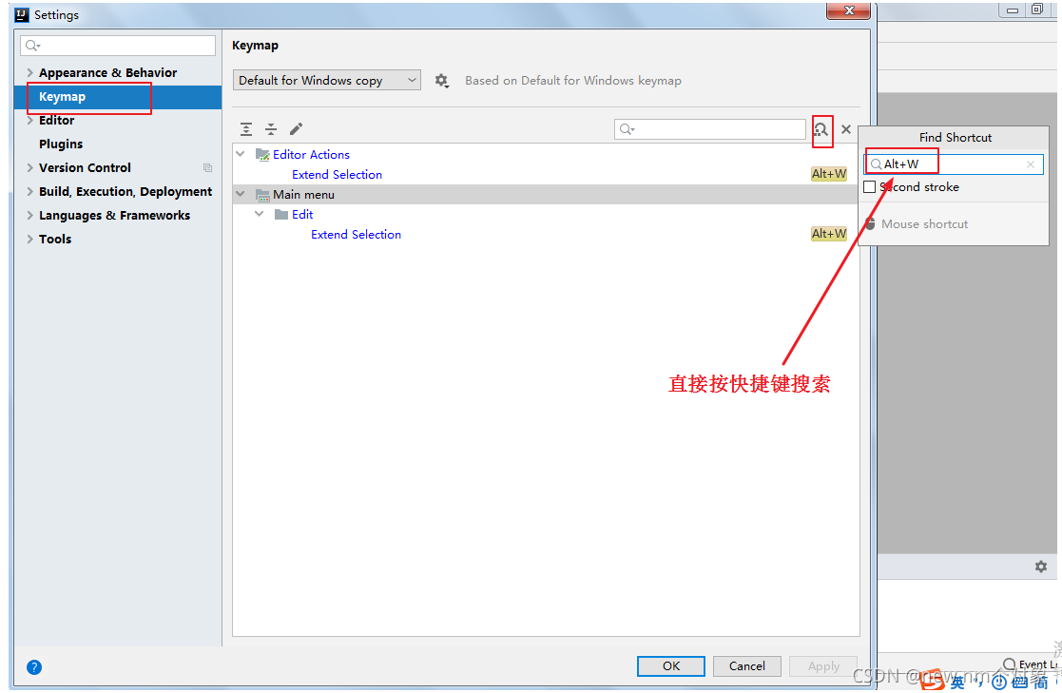
Task: Expand Build, Execution, Deployment section
Action: (29, 192)
